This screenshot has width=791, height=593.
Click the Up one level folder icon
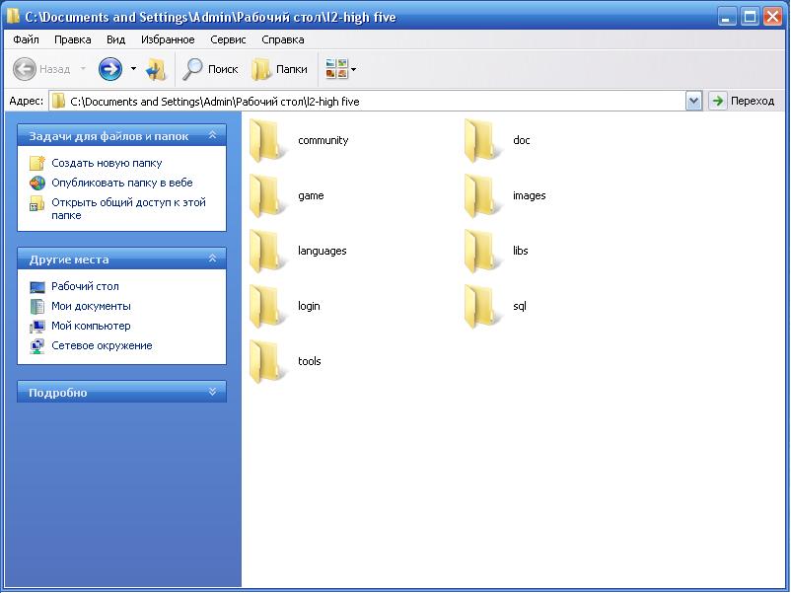tap(156, 69)
